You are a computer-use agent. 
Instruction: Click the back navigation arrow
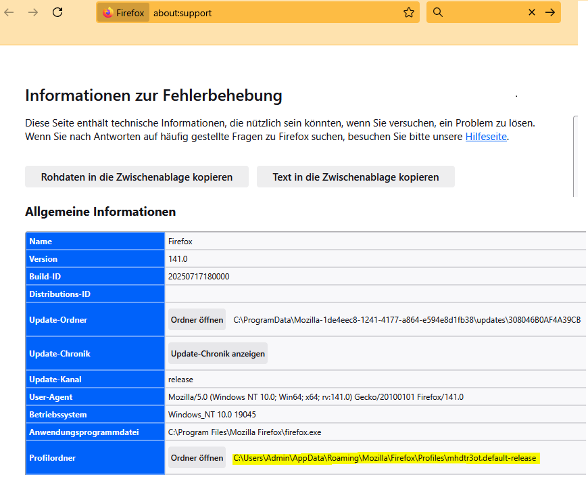click(x=9, y=12)
